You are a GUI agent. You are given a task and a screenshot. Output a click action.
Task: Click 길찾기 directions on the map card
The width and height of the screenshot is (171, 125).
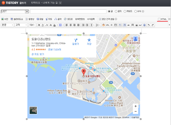click(76, 42)
